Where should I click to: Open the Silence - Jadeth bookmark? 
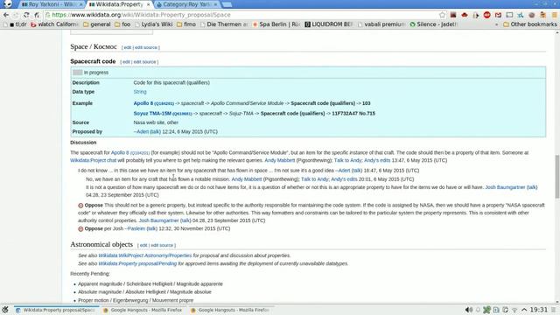(x=434, y=24)
